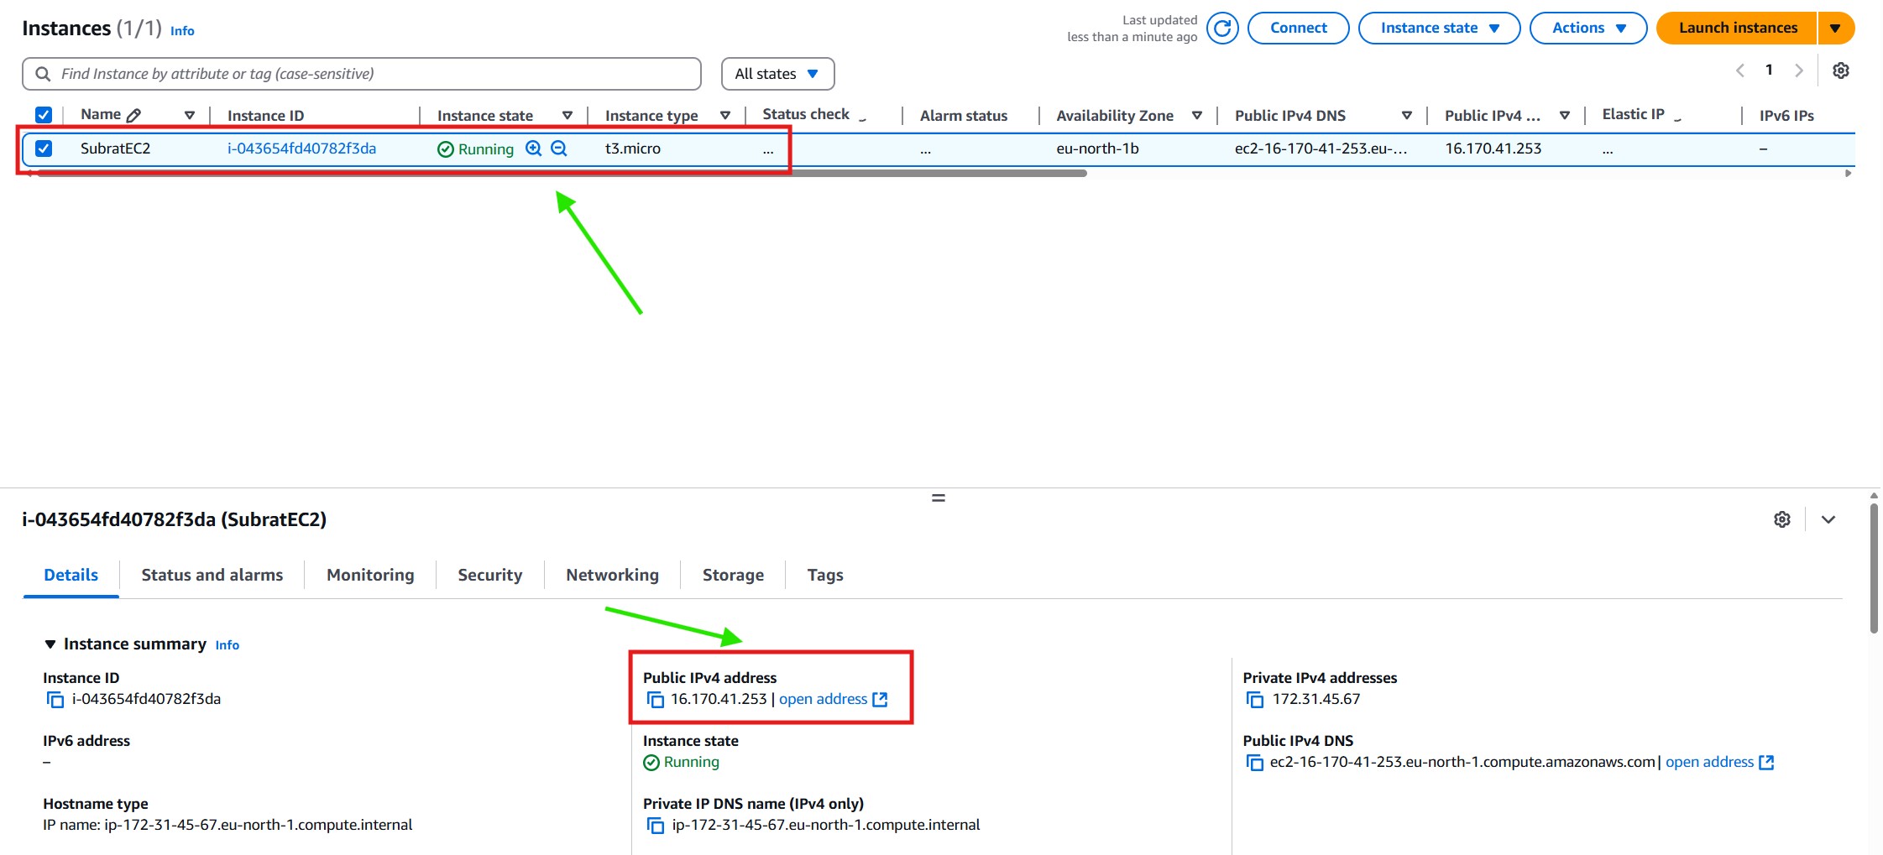Click the Connect button
Viewport: 1883px width, 855px height.
1298,28
